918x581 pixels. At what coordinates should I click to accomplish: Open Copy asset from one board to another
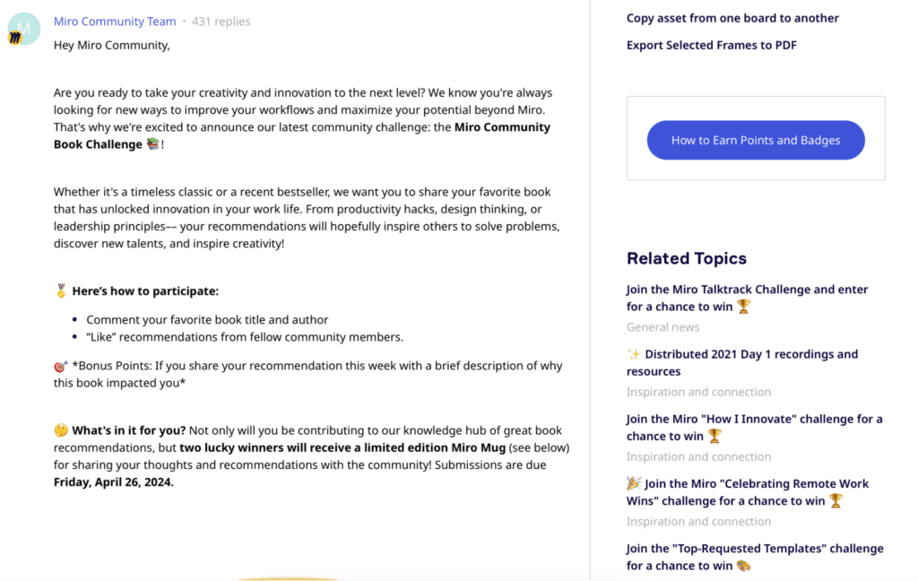coord(732,18)
